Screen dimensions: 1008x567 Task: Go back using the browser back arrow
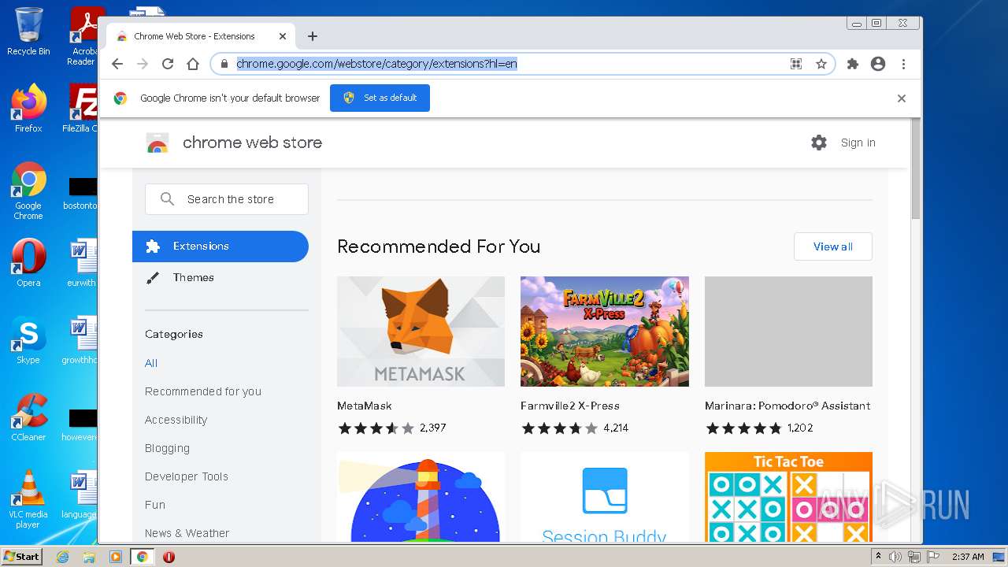[117, 64]
